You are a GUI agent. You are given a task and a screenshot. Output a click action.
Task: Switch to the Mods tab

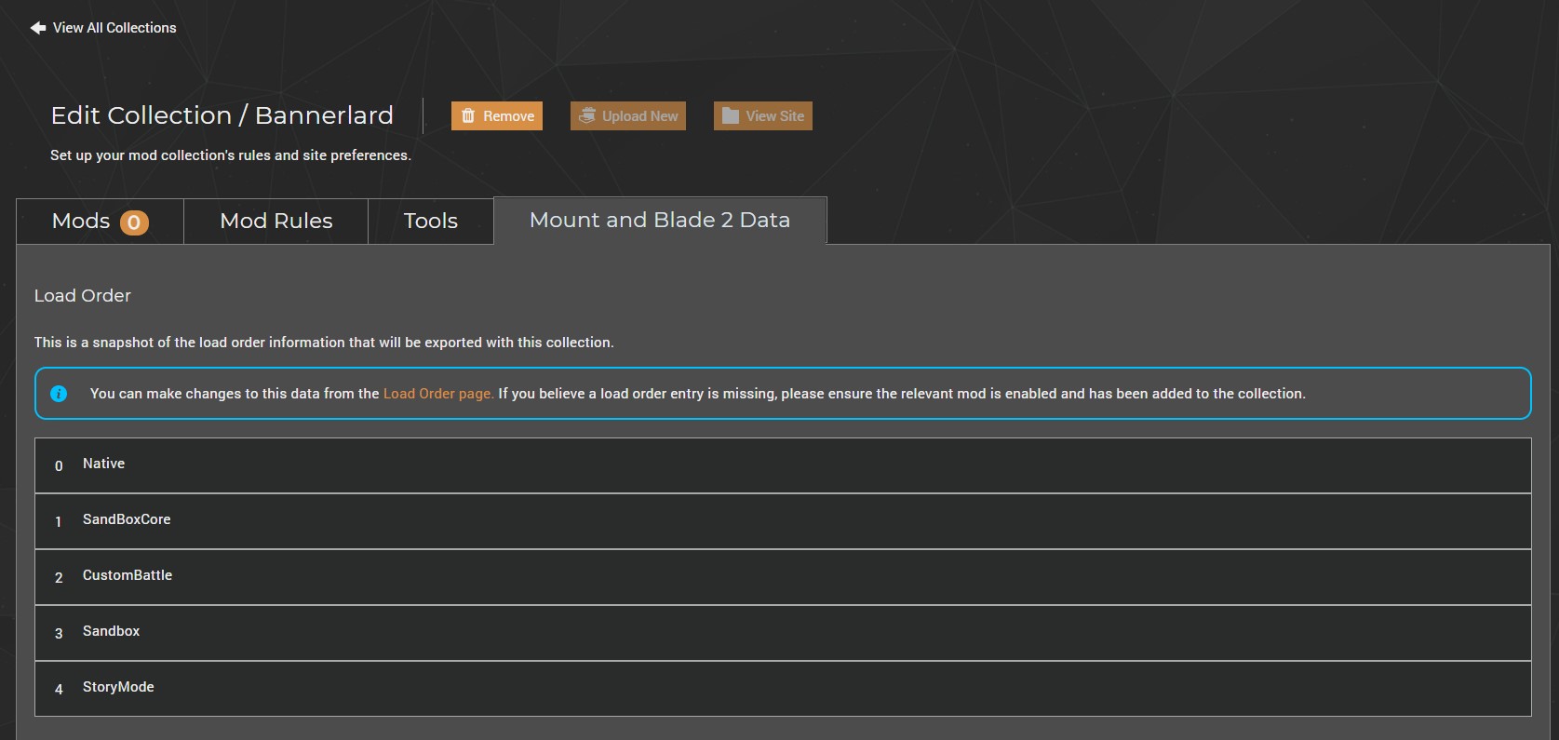click(x=100, y=222)
